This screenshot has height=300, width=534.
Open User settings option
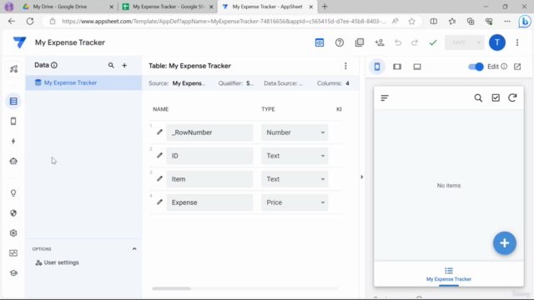click(x=58, y=262)
